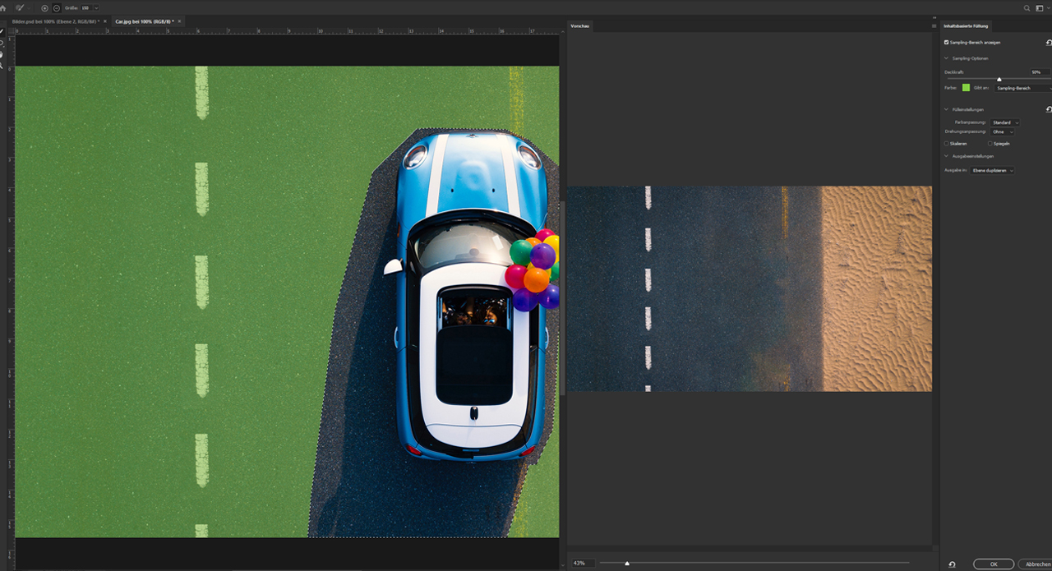Select the Sampling Brush tool in the toolbar
Screen dimensions: 1052x571
[x=2, y=31]
